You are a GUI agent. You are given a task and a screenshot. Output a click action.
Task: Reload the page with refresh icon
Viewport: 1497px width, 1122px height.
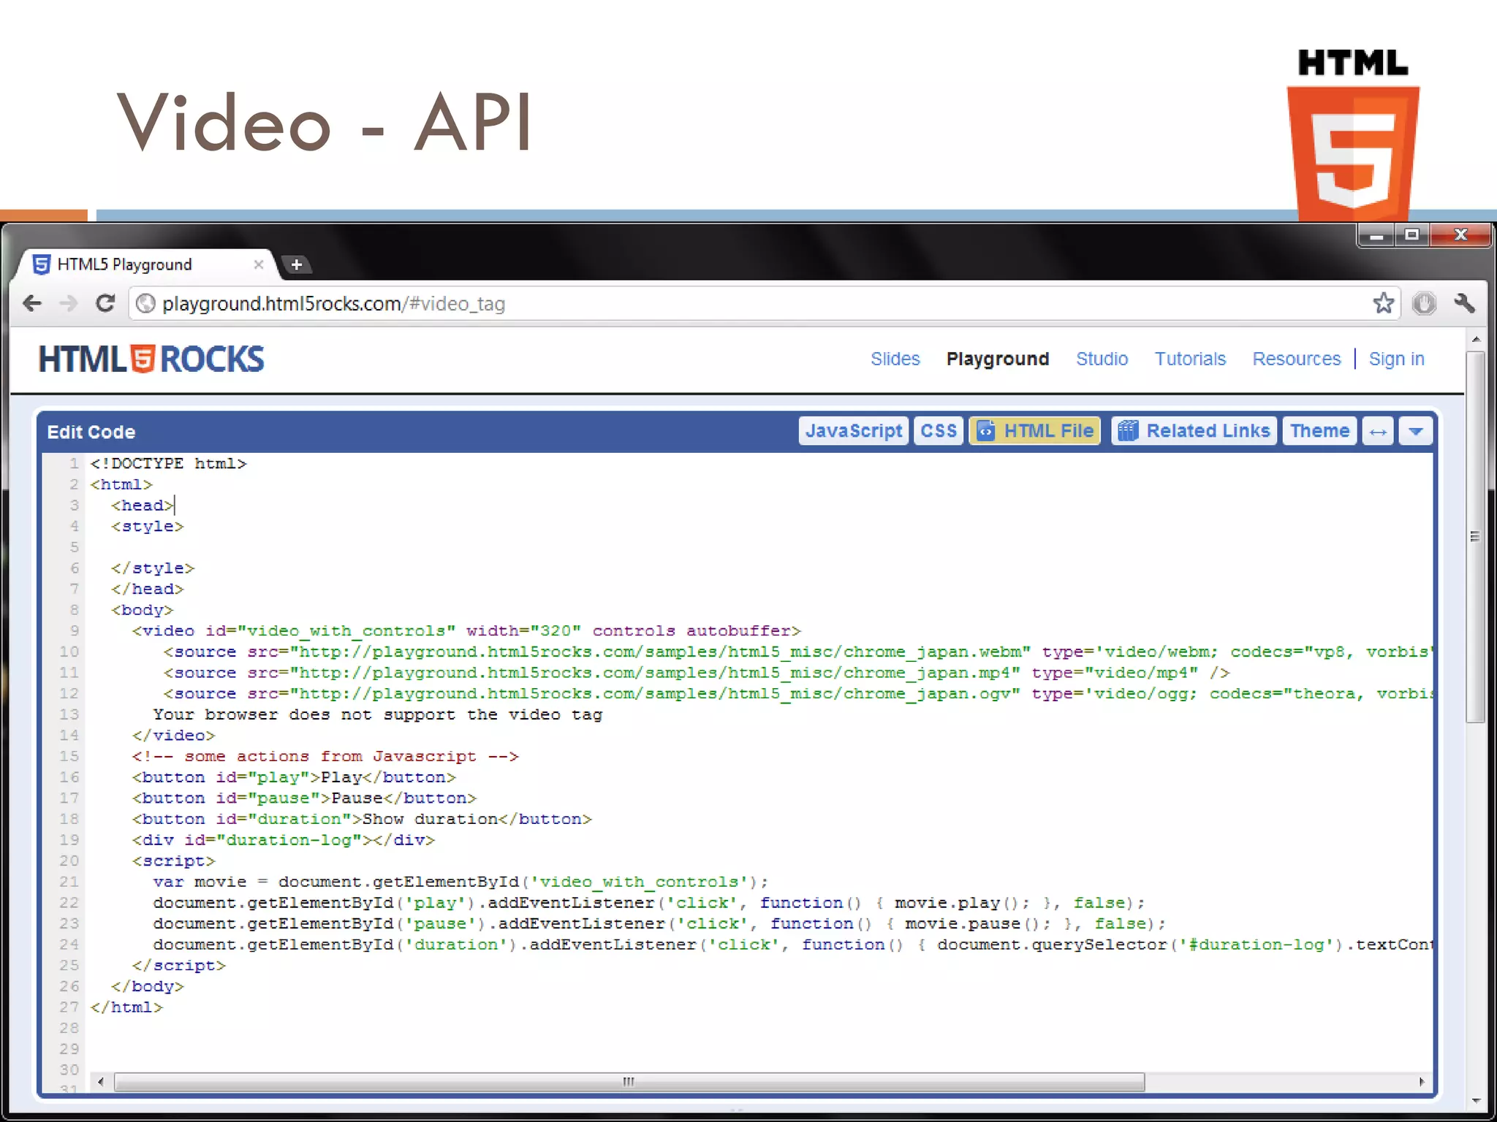click(x=106, y=303)
